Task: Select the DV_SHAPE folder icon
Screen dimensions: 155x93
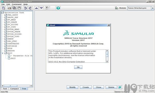Action: pyautogui.click(x=6, y=22)
